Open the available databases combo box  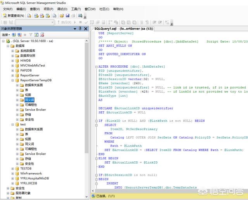[35, 22]
